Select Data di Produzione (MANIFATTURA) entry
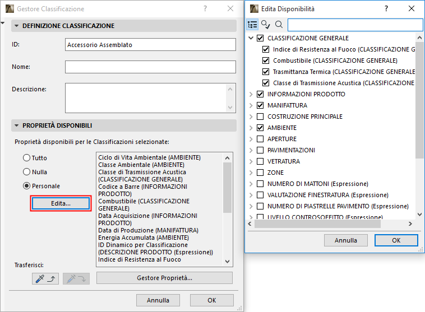425x312 pixels. point(148,230)
